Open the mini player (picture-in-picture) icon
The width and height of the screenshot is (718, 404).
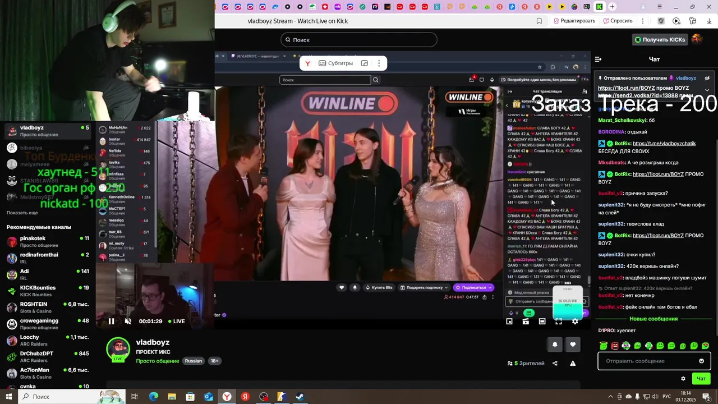click(x=509, y=322)
